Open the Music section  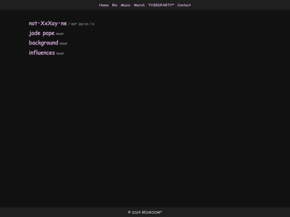click(x=125, y=5)
